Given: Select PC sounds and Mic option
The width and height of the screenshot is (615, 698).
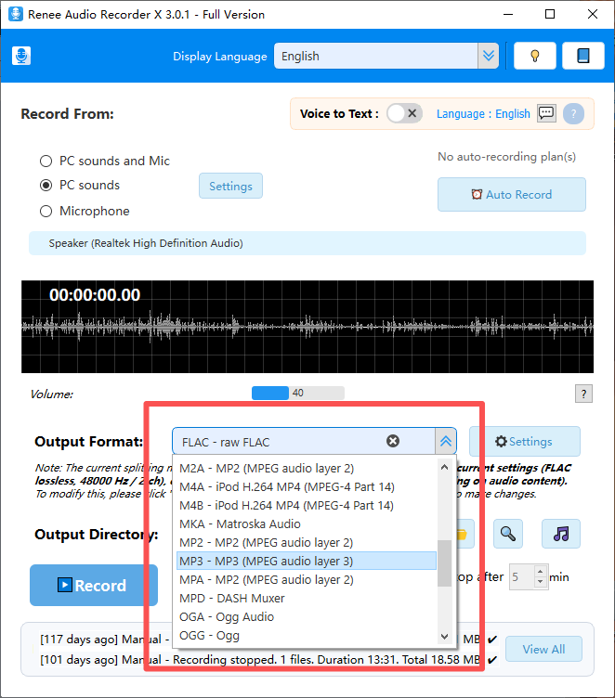Looking at the screenshot, I should (x=105, y=161).
